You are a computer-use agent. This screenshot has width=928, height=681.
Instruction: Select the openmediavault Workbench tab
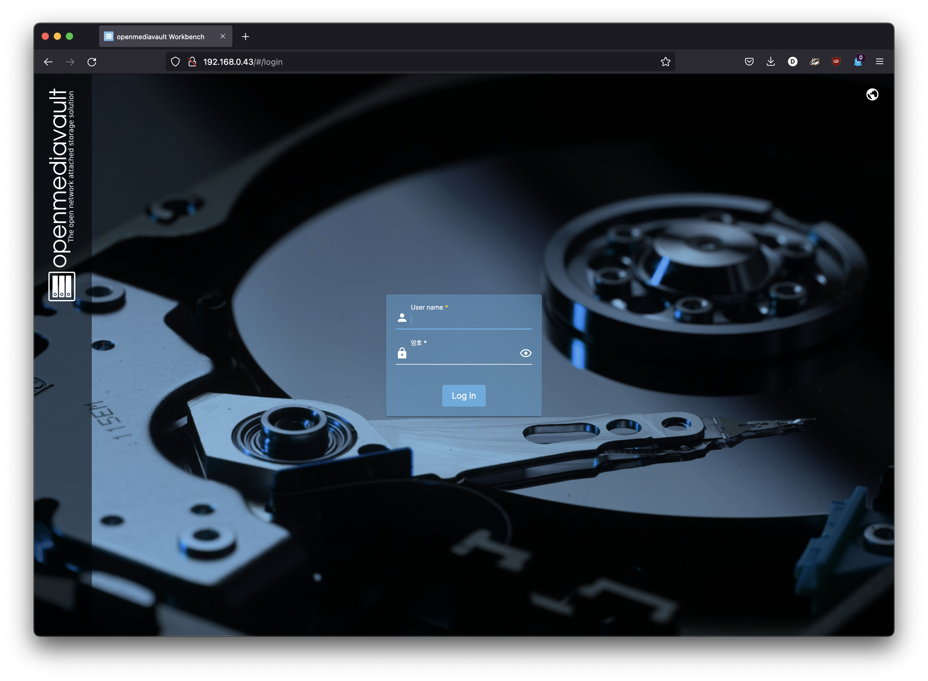[x=160, y=37]
